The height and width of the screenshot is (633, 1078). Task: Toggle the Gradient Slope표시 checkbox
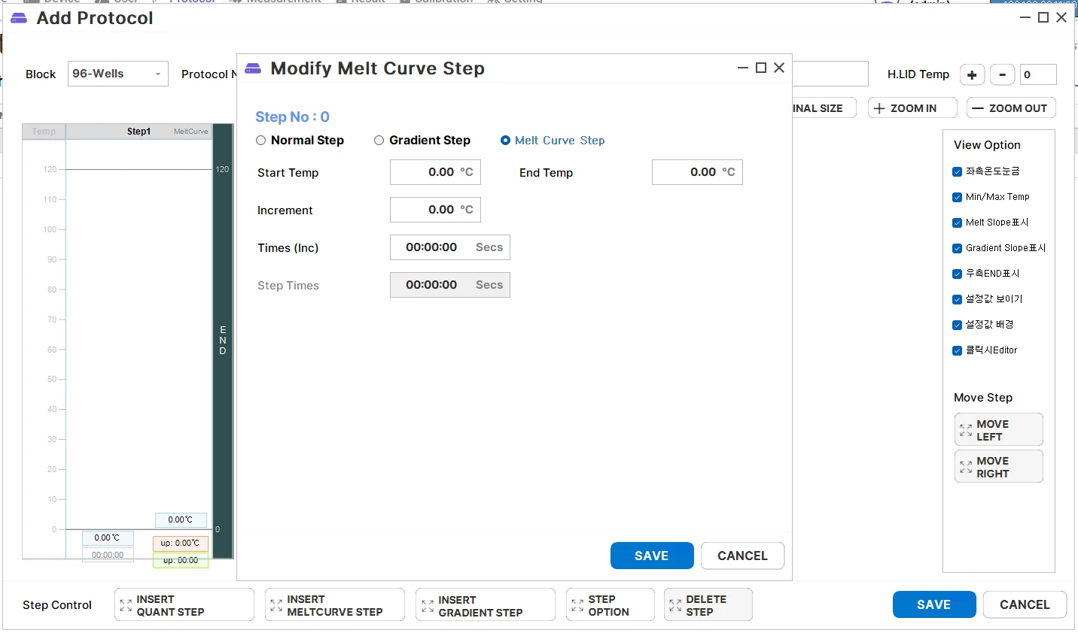coord(958,249)
